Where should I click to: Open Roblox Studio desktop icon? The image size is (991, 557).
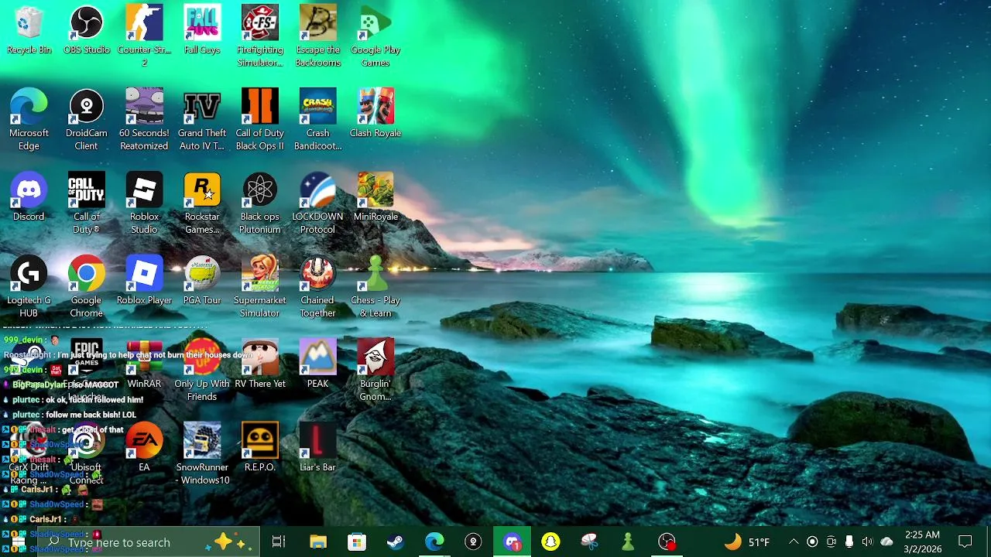point(144,203)
